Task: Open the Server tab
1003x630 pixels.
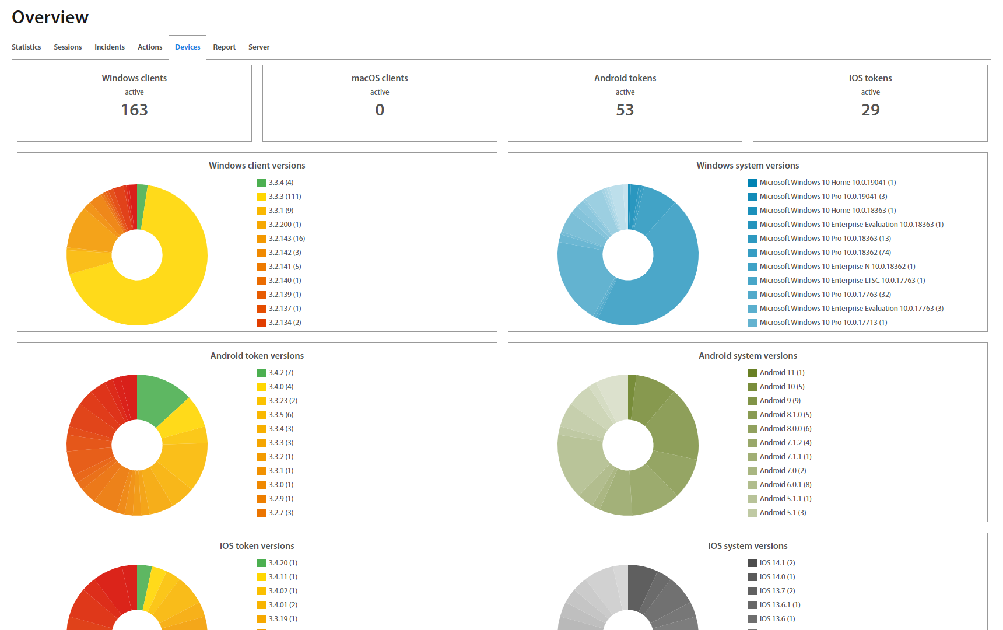Action: [x=259, y=47]
